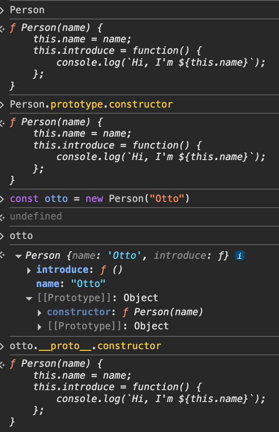This screenshot has height=432, width=279.
Task: Click the input chevron before 'const otto'
Action: click(3, 198)
